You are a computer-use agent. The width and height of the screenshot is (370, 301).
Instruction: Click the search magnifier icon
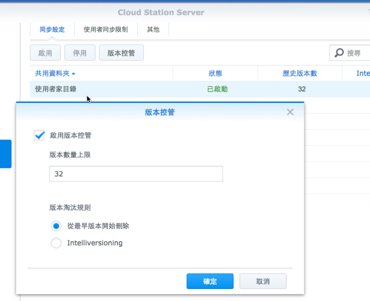coord(339,53)
